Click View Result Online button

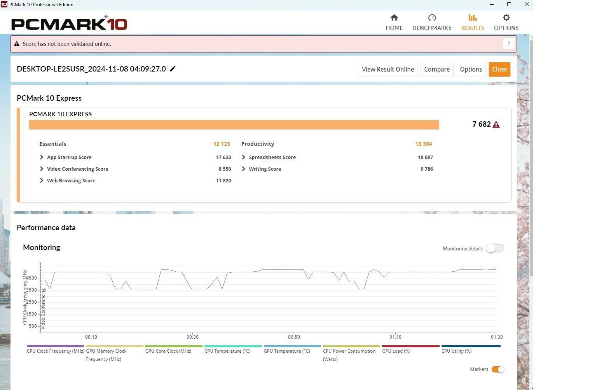(388, 69)
